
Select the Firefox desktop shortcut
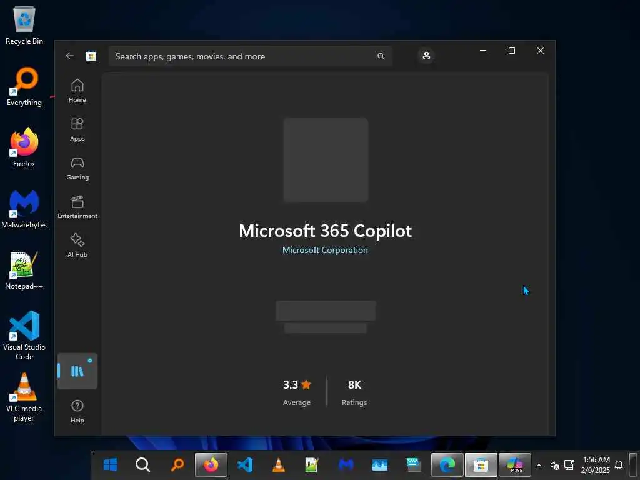click(24, 147)
